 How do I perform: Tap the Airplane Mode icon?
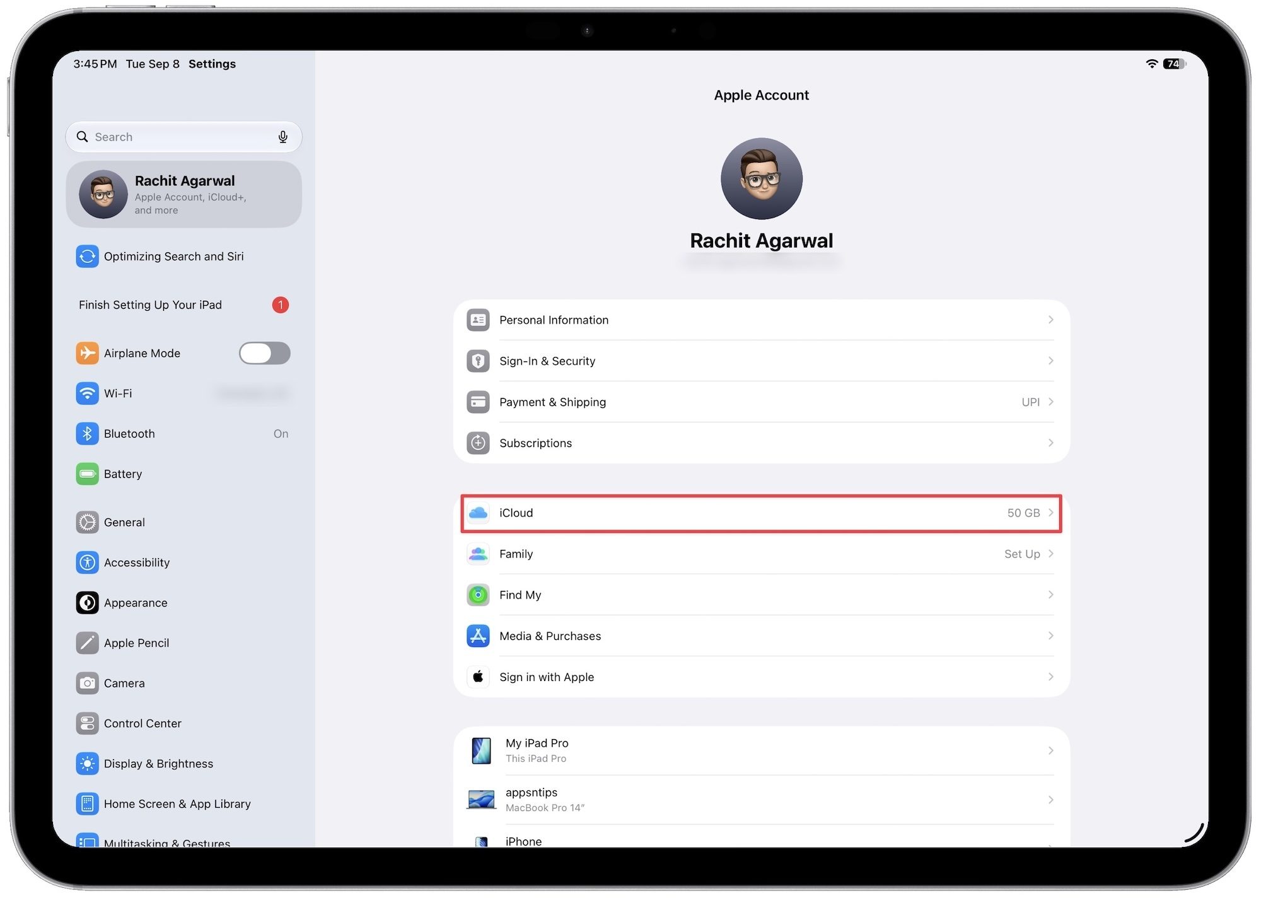click(87, 353)
